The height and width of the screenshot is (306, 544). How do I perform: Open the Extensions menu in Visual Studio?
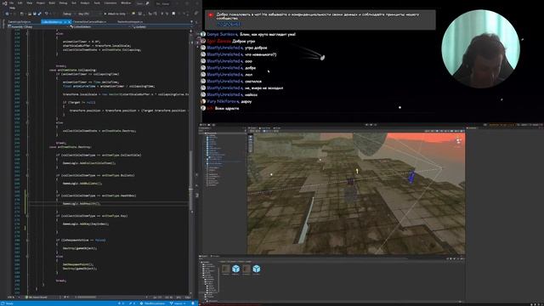(x=110, y=3)
